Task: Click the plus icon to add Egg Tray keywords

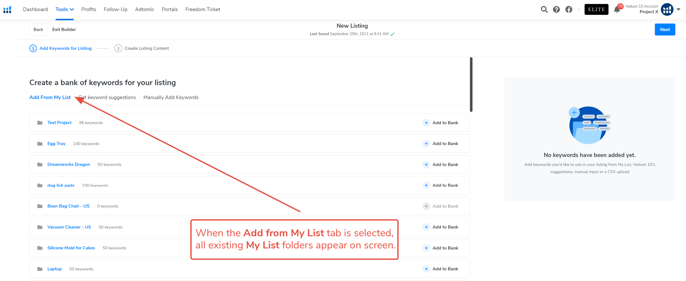Action: [x=426, y=143]
